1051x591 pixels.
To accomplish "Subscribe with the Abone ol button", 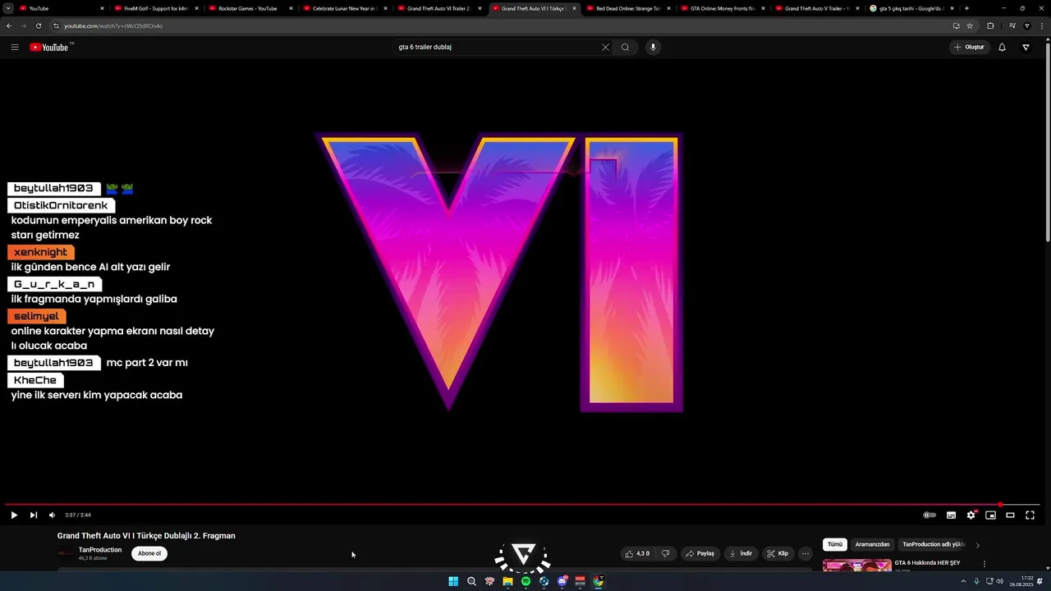I will tap(149, 553).
